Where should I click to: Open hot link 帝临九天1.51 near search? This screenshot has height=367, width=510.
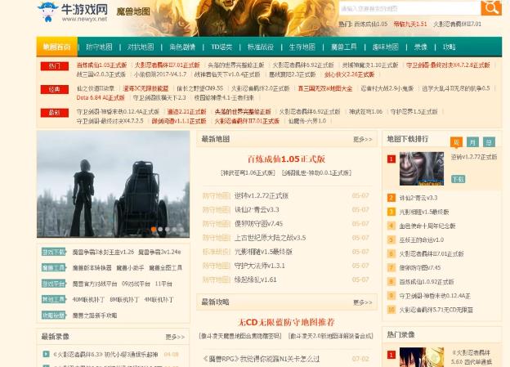[410, 24]
